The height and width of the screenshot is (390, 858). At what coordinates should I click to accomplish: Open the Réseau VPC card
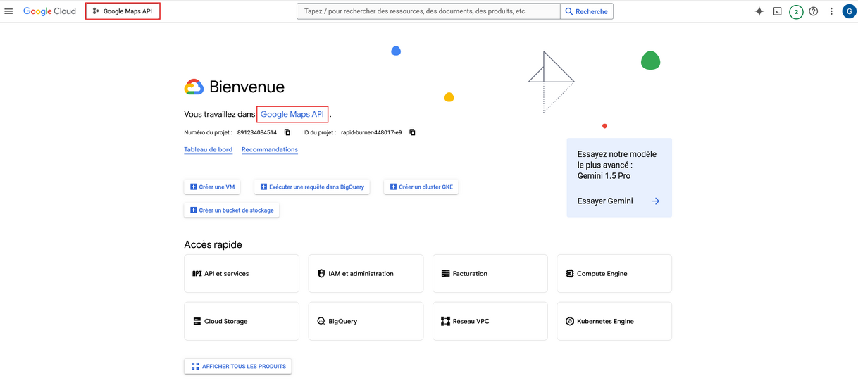click(x=490, y=321)
